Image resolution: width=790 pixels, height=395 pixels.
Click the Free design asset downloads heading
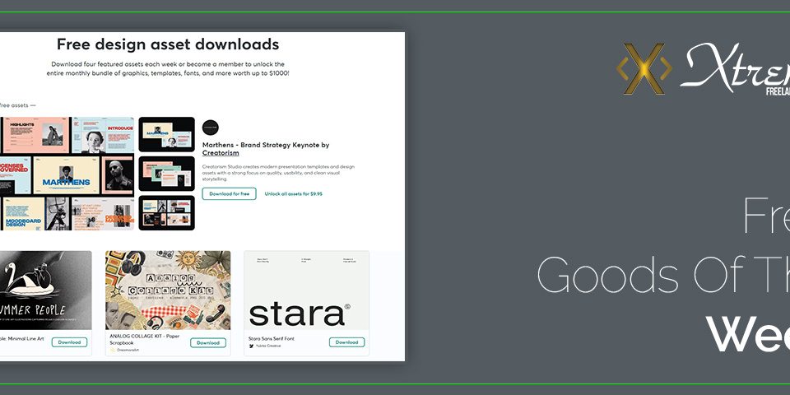(x=168, y=44)
